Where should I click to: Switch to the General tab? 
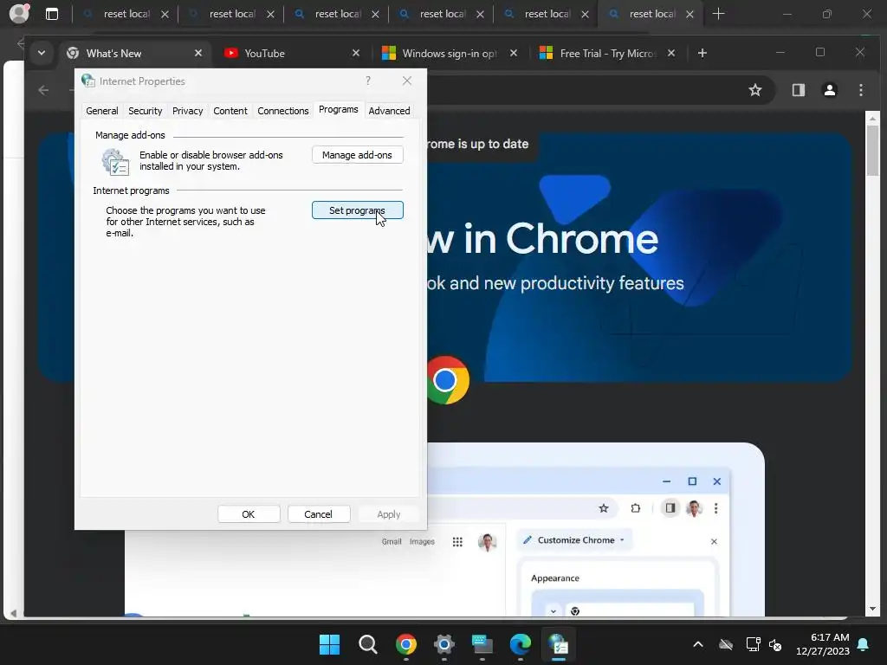pos(102,111)
